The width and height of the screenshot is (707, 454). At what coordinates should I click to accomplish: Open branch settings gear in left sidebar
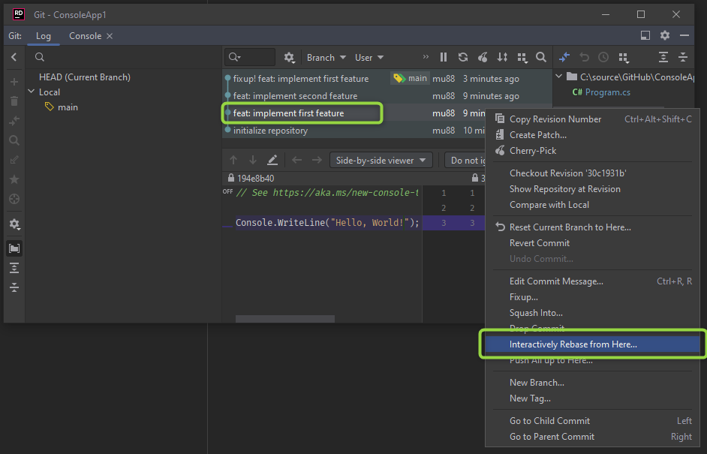click(x=14, y=224)
